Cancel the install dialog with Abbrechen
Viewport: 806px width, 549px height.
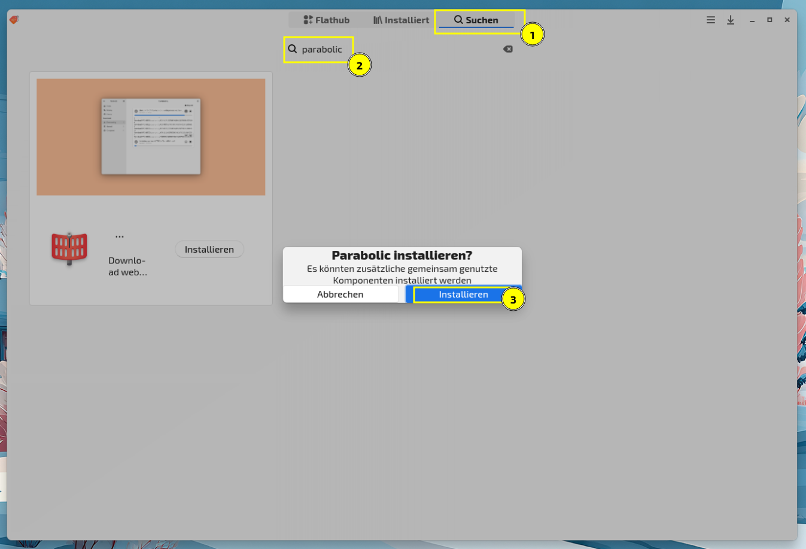(x=340, y=294)
